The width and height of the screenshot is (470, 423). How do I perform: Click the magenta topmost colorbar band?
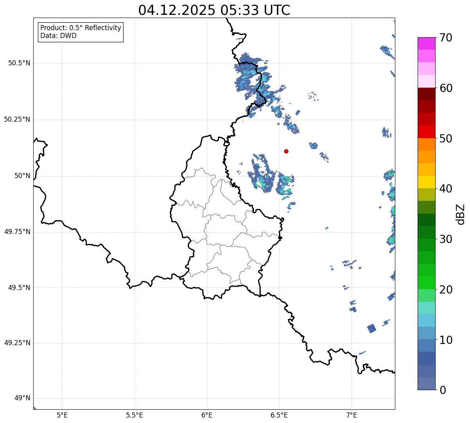coord(427,43)
